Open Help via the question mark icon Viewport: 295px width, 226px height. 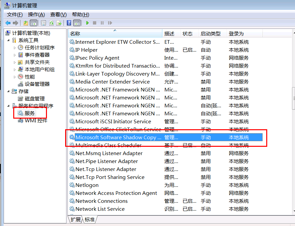click(69, 23)
